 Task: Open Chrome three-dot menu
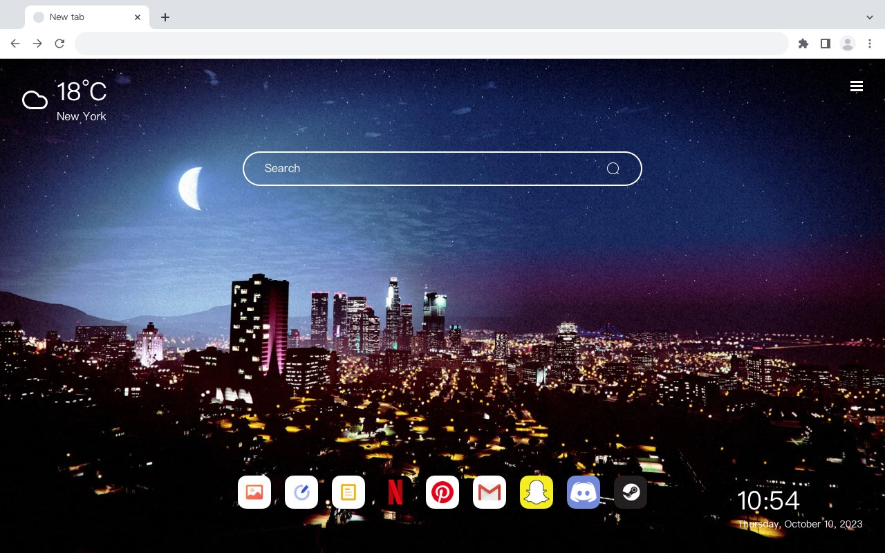870,44
